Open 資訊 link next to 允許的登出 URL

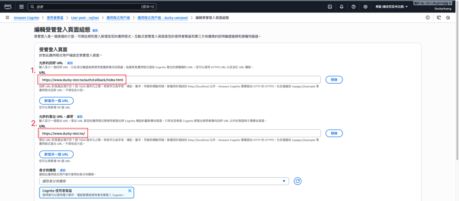pyautogui.click(x=80, y=117)
